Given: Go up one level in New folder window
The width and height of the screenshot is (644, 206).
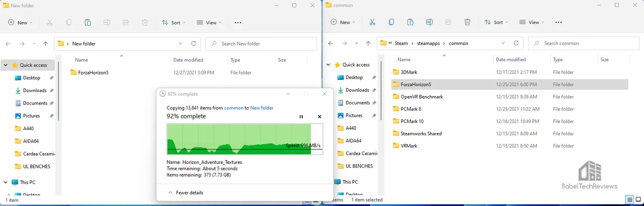Looking at the screenshot, I should (46, 44).
